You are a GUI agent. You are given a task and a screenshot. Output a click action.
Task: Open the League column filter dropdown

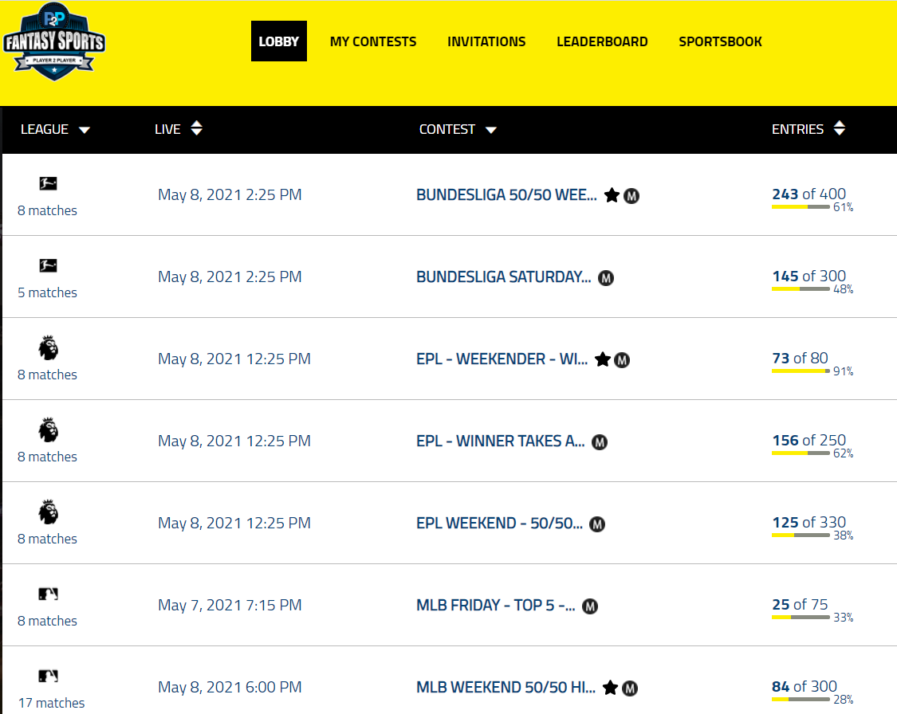(85, 130)
